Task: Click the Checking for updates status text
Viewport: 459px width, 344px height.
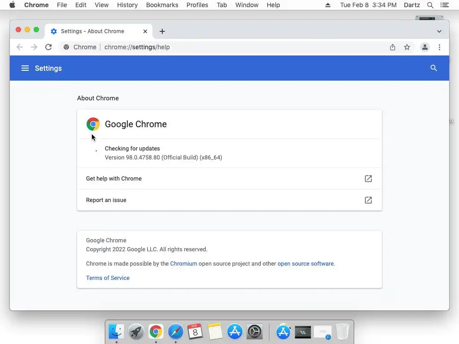Action: (132, 149)
